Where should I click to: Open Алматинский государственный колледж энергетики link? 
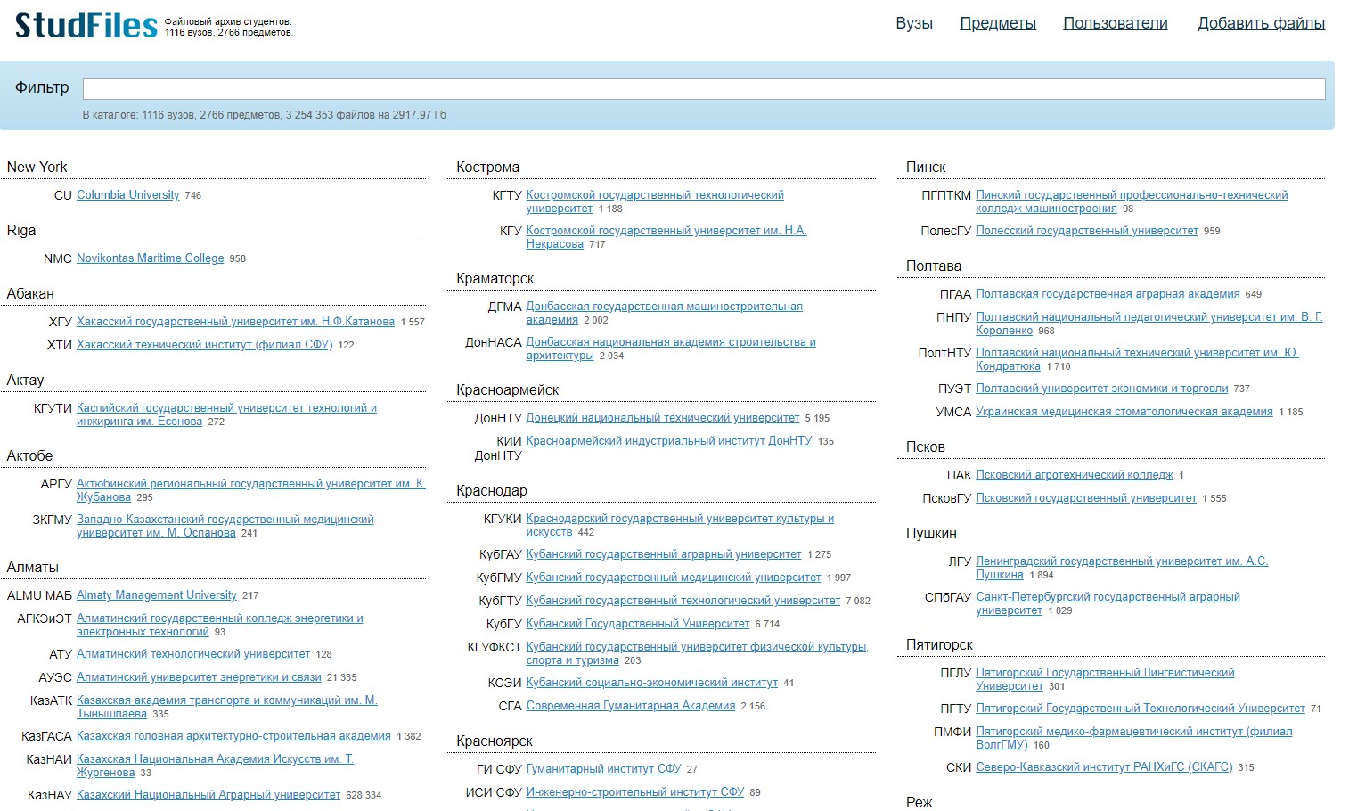pyautogui.click(x=220, y=625)
